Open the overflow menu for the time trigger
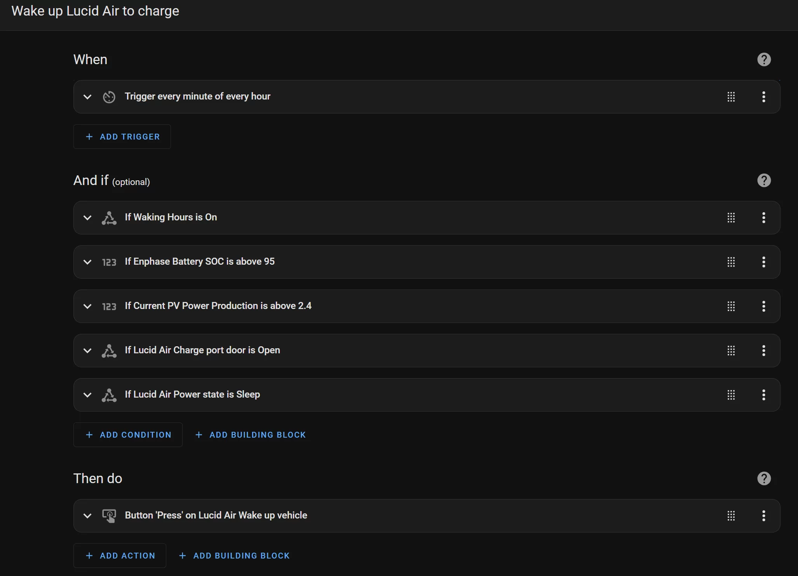The width and height of the screenshot is (798, 576). coord(764,97)
